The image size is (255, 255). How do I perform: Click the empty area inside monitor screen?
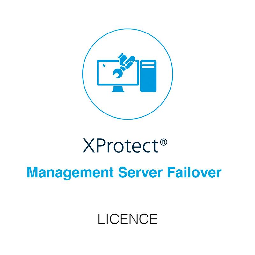106,76
